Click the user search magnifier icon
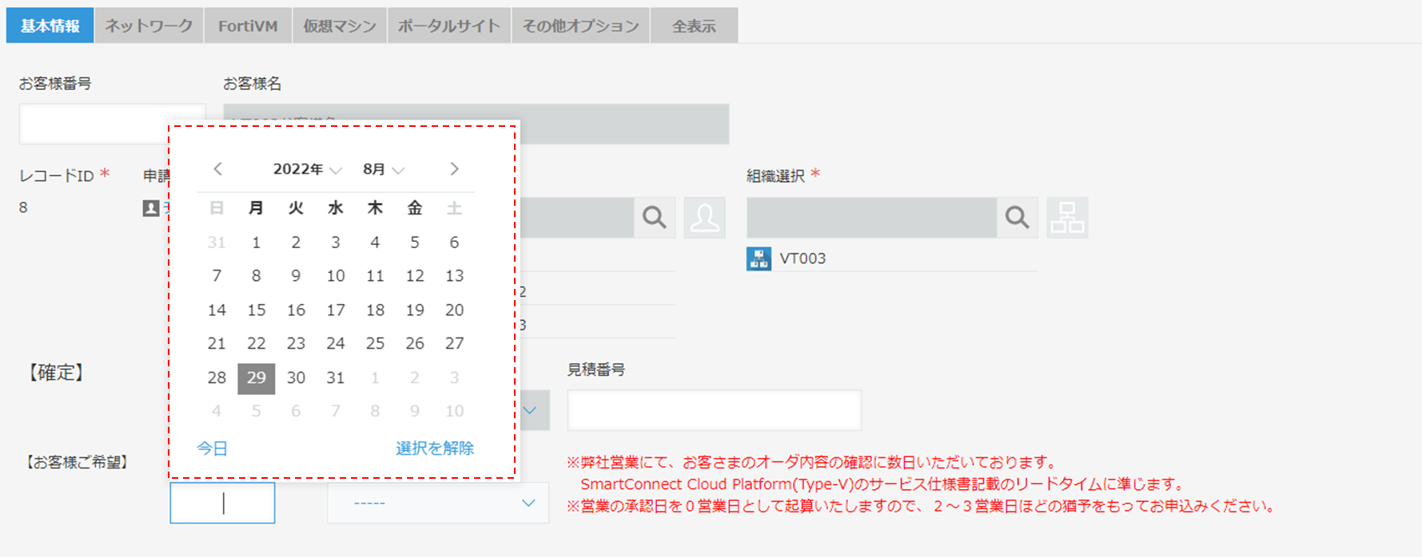Viewport: 1422px width, 557px height. pos(655,218)
